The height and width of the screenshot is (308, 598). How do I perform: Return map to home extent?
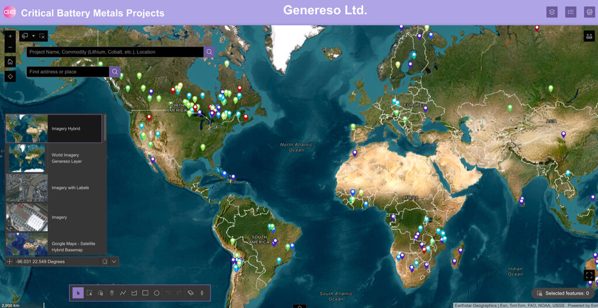[10, 62]
